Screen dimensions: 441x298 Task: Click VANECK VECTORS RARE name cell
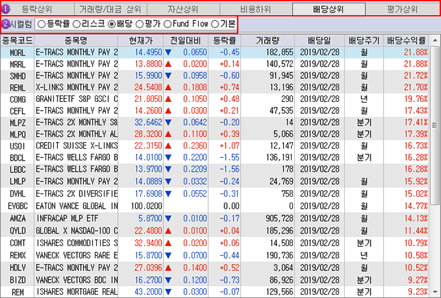click(x=76, y=255)
